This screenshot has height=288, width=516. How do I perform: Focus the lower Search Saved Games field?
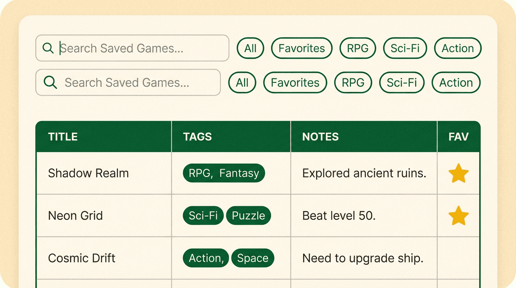click(x=128, y=82)
